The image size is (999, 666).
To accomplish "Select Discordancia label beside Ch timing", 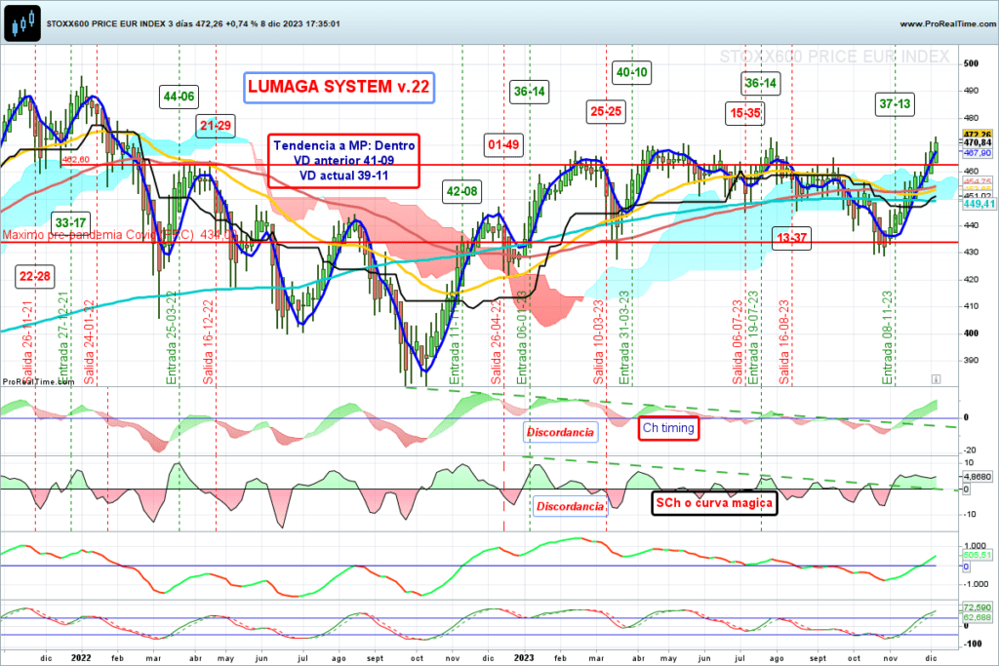I will (x=560, y=432).
